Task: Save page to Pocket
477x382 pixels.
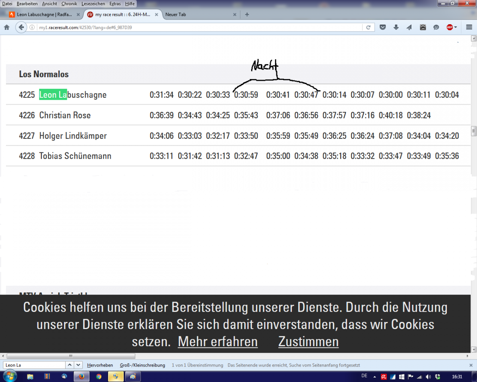Action: [382, 27]
